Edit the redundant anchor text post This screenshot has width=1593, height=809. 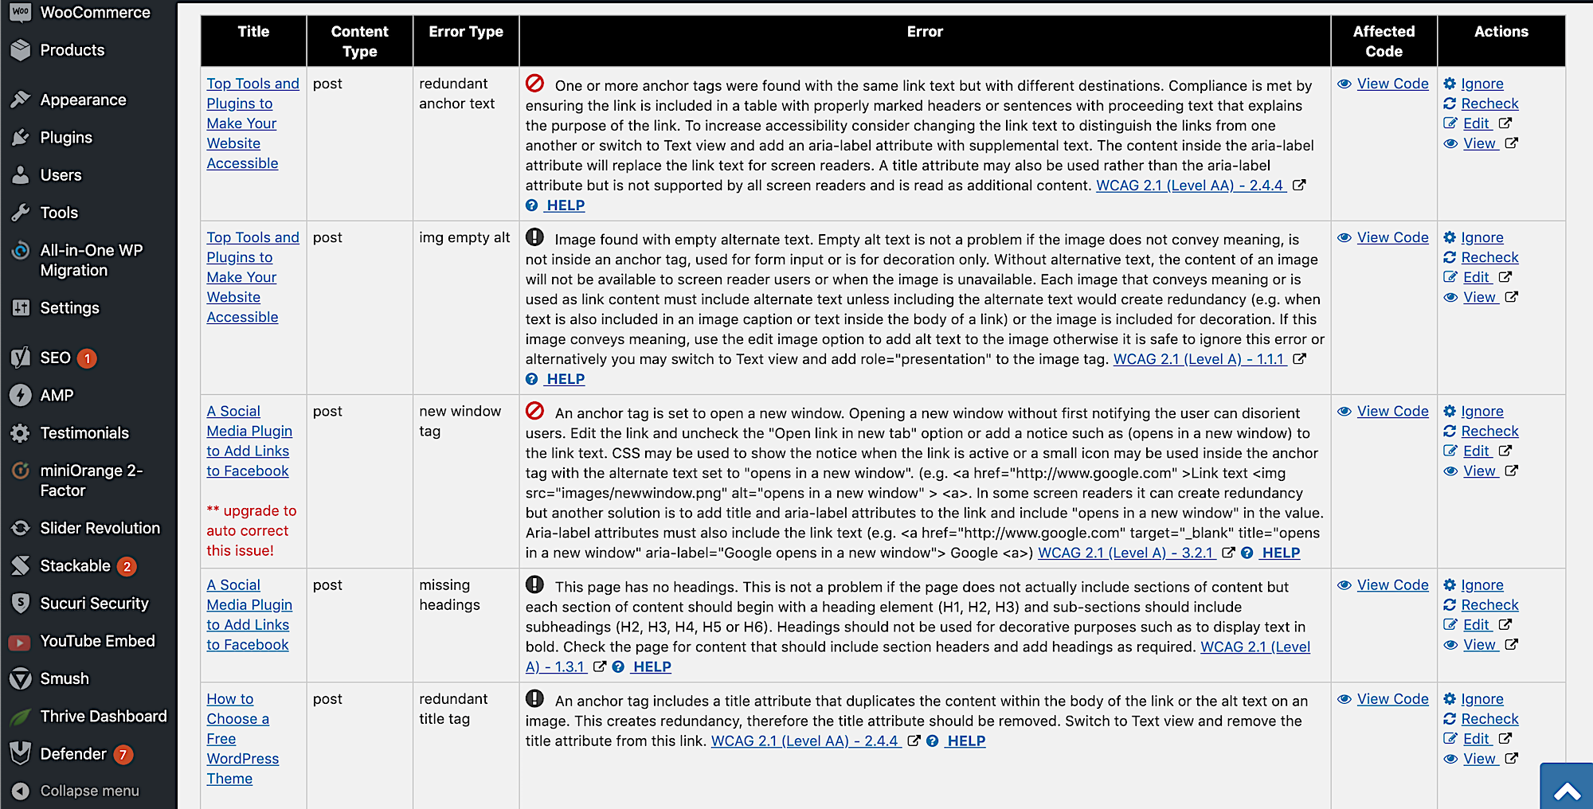pyautogui.click(x=1477, y=123)
